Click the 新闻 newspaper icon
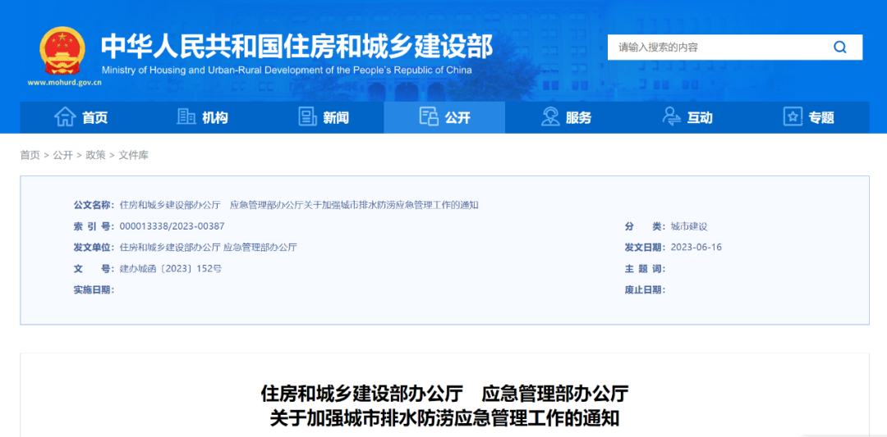The image size is (887, 437). click(307, 117)
